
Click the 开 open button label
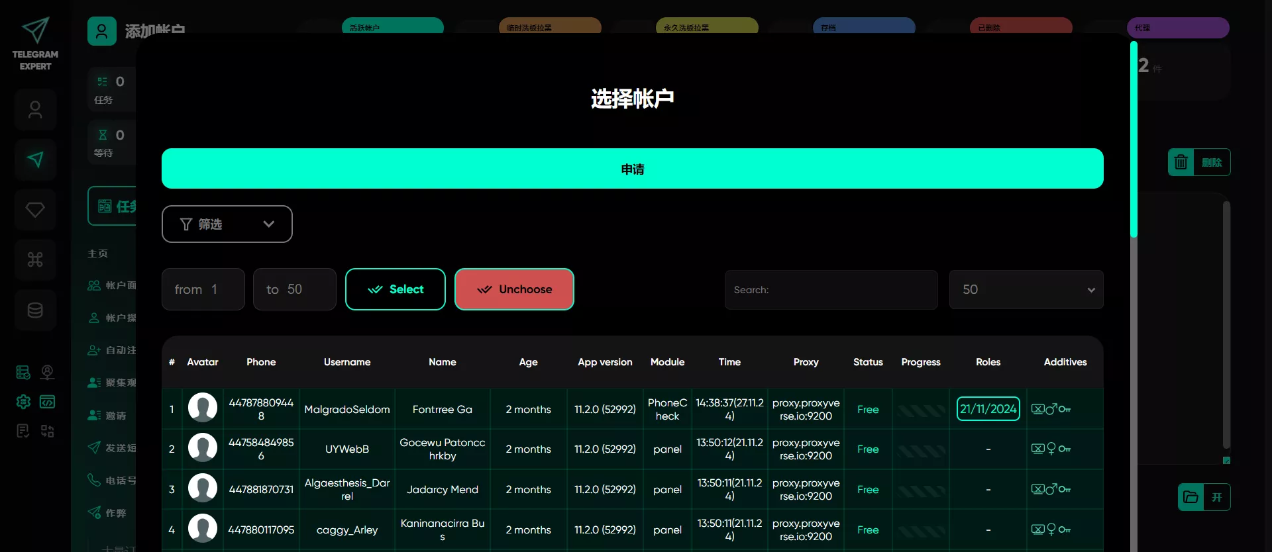pos(1217,497)
